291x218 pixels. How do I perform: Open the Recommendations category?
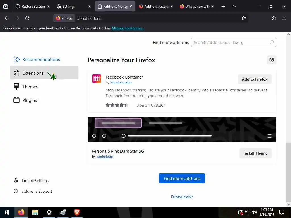[44, 60]
